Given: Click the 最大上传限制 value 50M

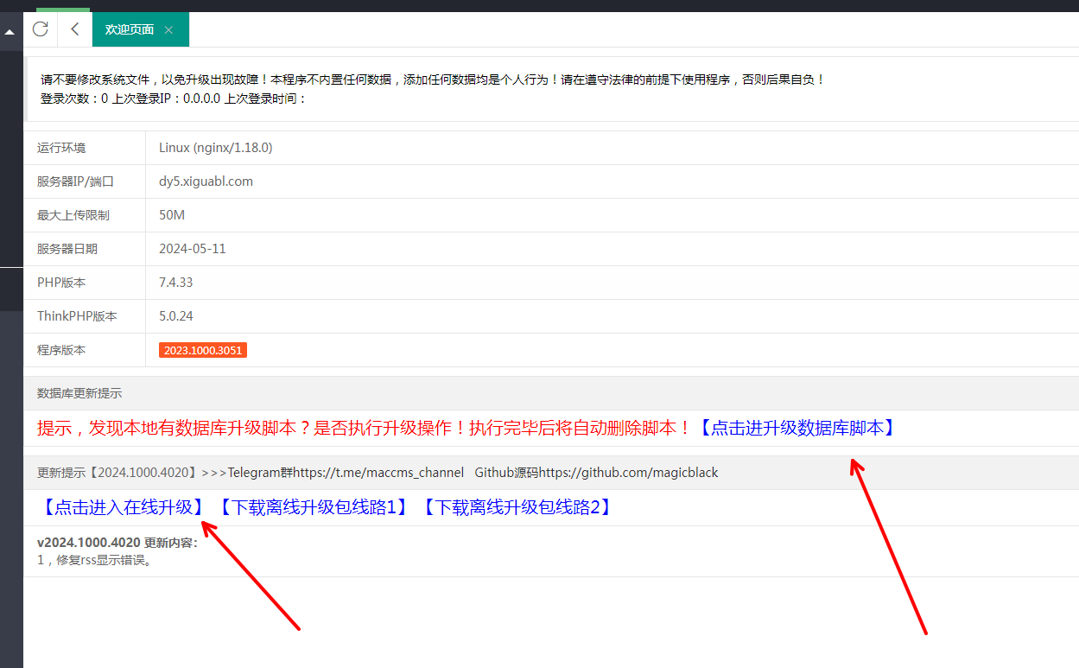Looking at the screenshot, I should [172, 215].
